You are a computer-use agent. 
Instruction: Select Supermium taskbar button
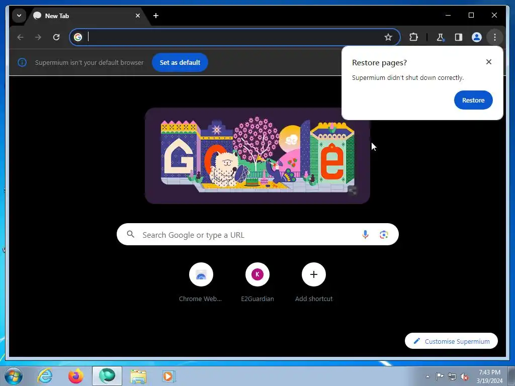coord(107,376)
